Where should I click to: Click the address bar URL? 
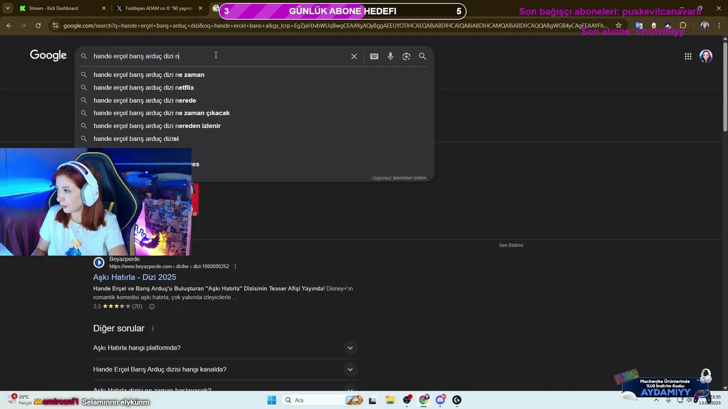click(334, 26)
